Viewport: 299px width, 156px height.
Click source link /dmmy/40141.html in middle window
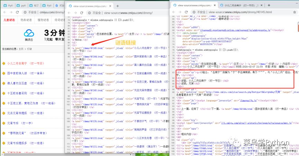(x=93, y=82)
